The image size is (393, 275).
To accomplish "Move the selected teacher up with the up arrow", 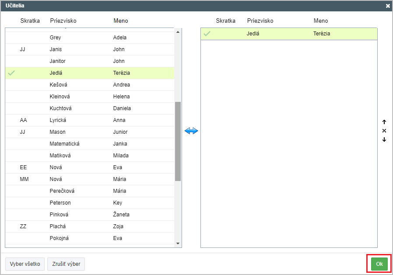I will [x=384, y=122].
